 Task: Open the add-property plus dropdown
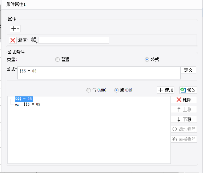[15, 29]
